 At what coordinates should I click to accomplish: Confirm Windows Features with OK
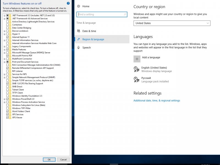pyautogui.click(x=49, y=159)
